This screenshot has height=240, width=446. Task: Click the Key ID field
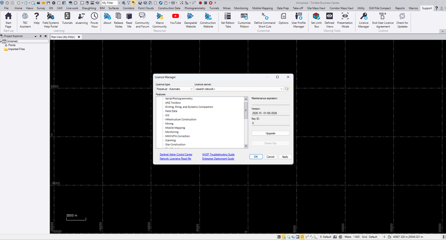[270, 123]
